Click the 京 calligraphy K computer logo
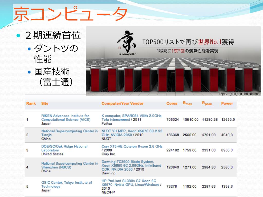This screenshot has width=263, height=197. tap(127, 43)
